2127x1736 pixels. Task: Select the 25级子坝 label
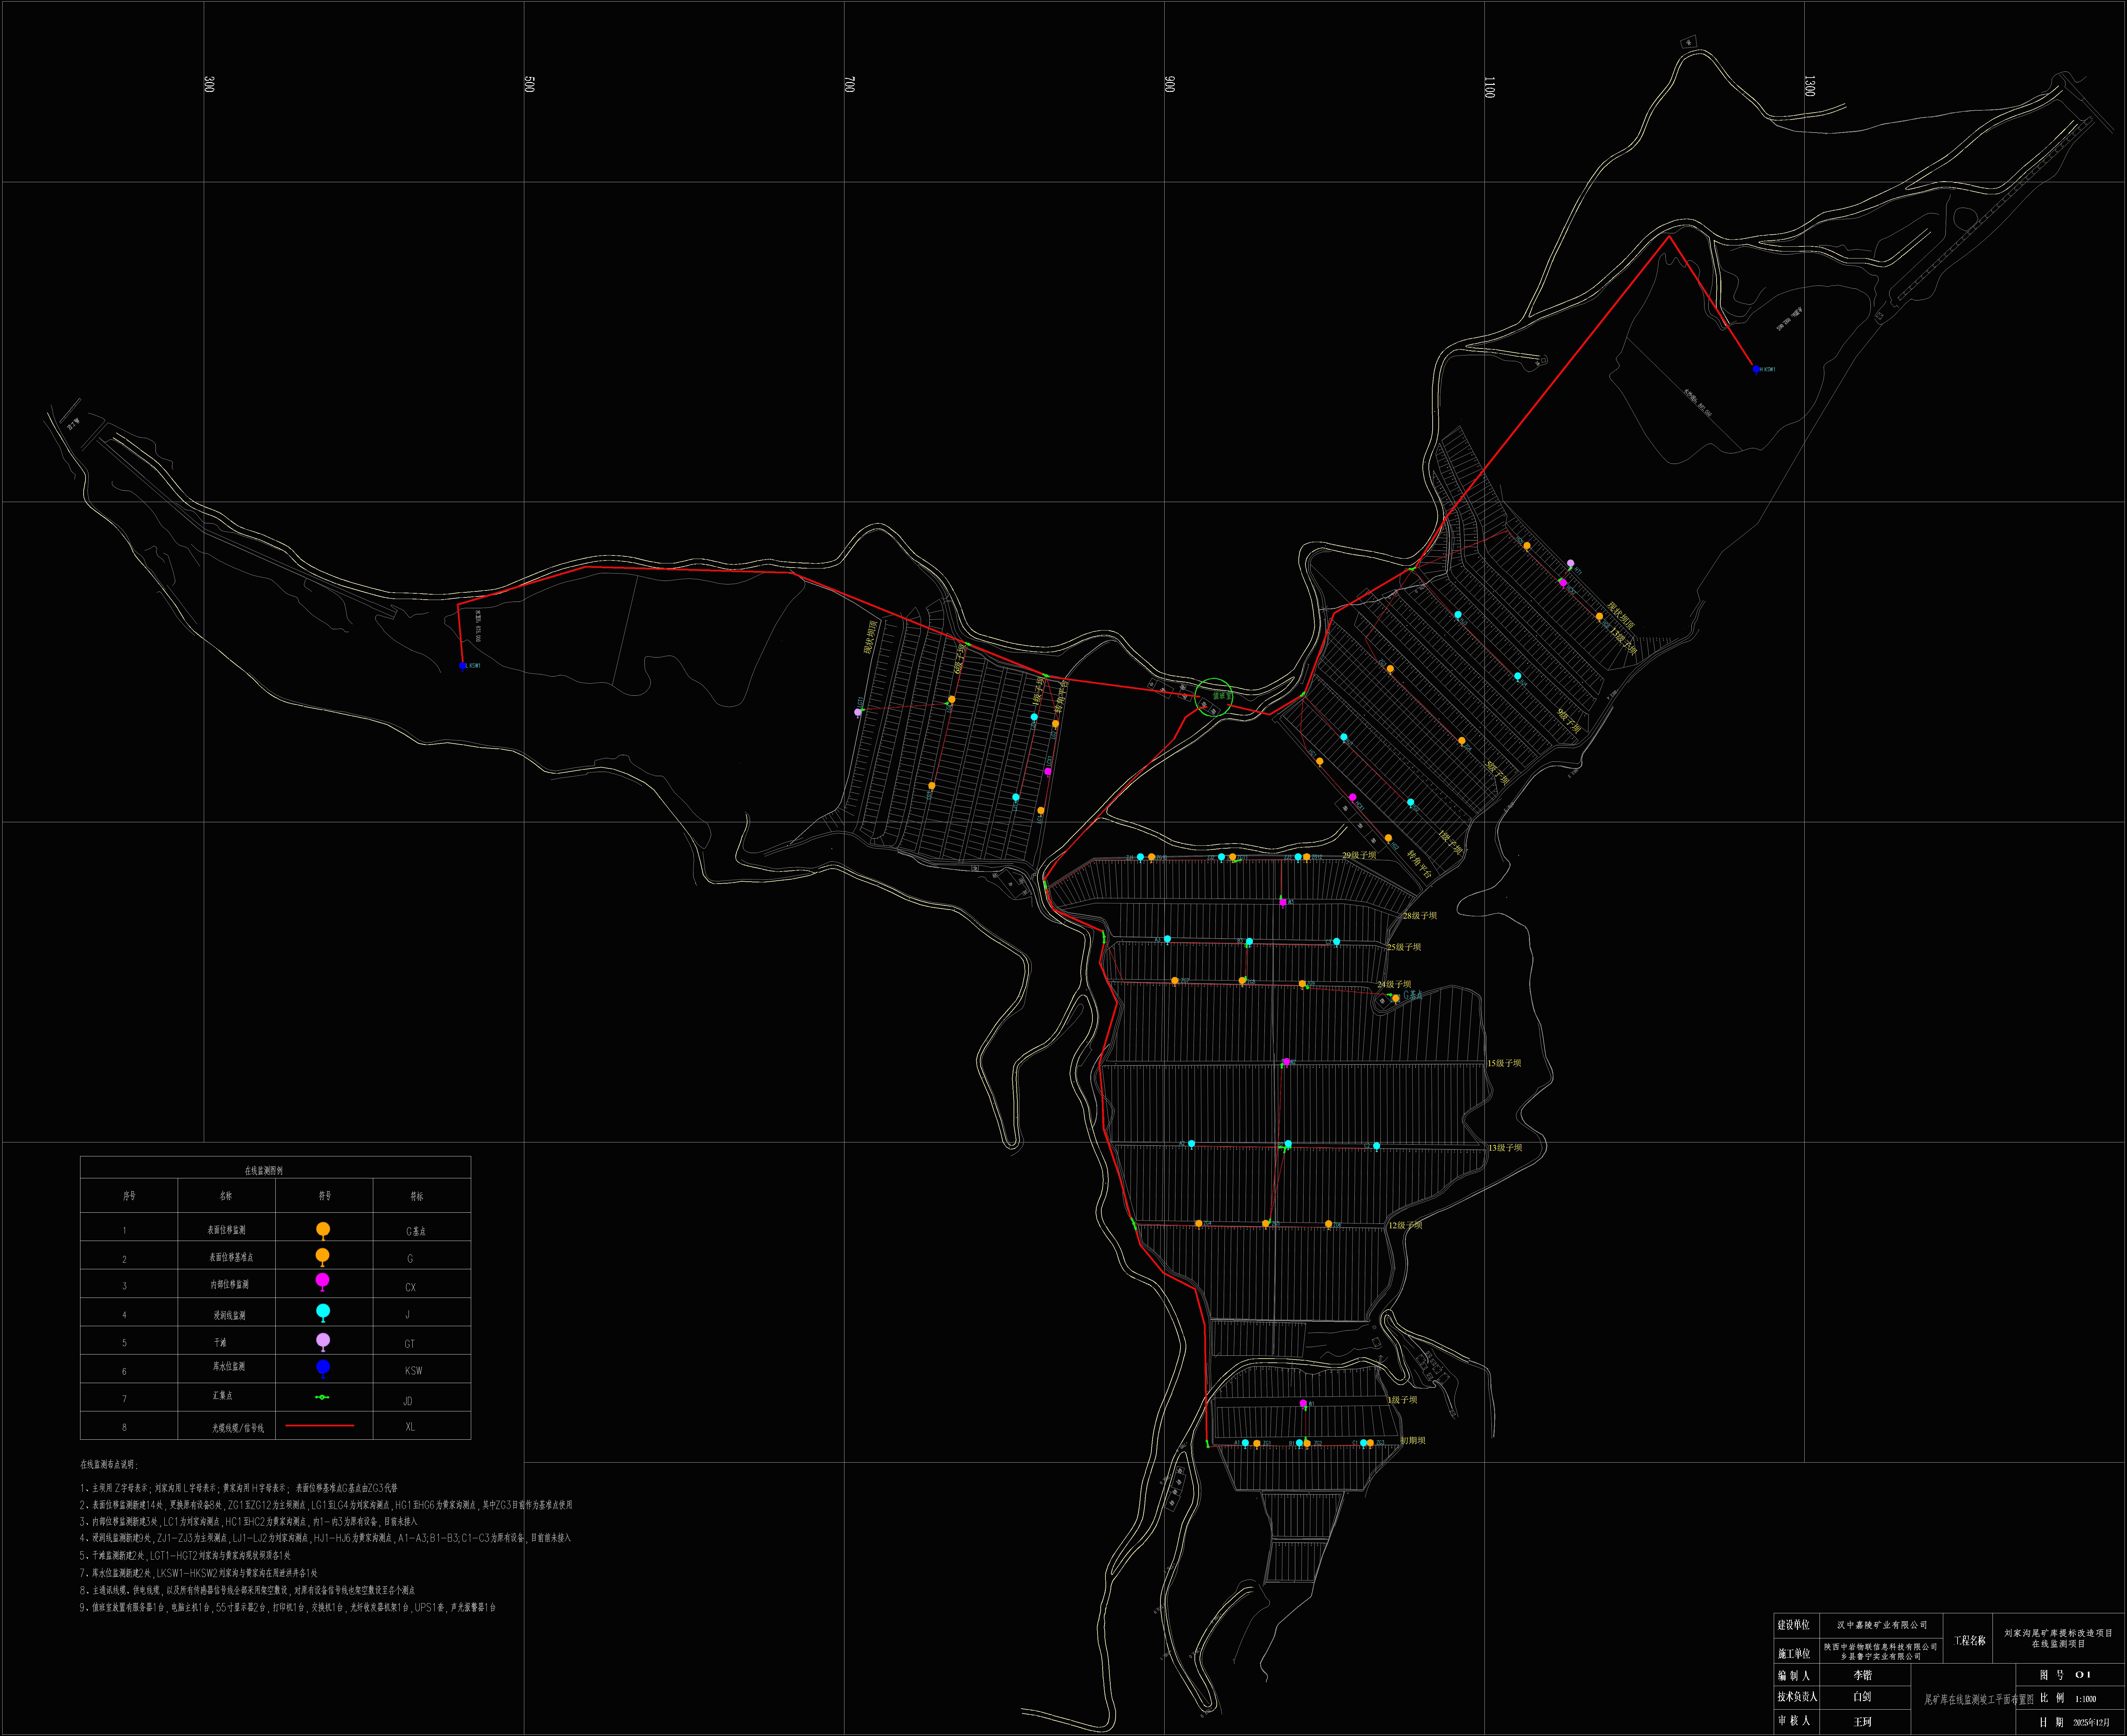click(x=1404, y=947)
